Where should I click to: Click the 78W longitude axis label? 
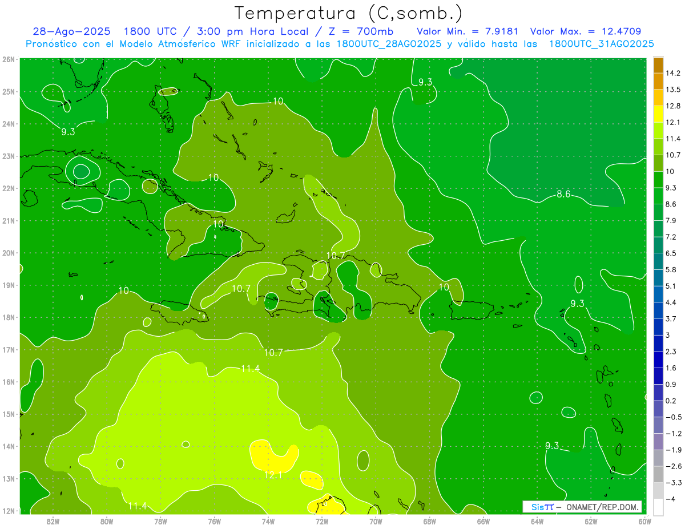[x=160, y=521]
